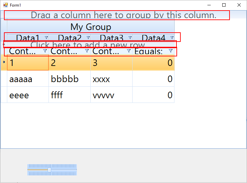The width and height of the screenshot is (247, 183).
Task: Open the Equals filter operator menu
Action: point(170,51)
